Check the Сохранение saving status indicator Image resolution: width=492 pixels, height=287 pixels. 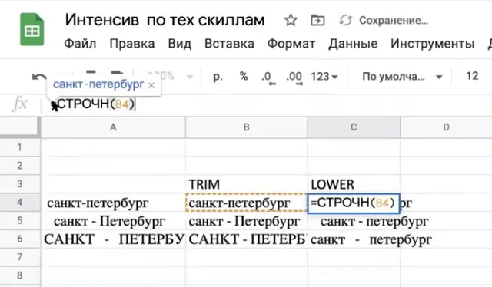point(384,21)
